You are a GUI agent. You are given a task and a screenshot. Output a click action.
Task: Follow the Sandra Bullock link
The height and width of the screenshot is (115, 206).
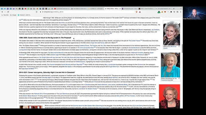point(66,65)
